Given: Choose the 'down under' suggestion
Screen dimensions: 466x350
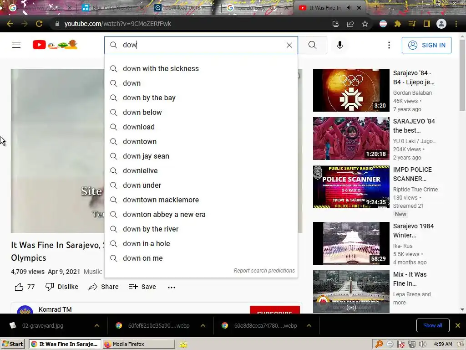Looking at the screenshot, I should coord(201,185).
